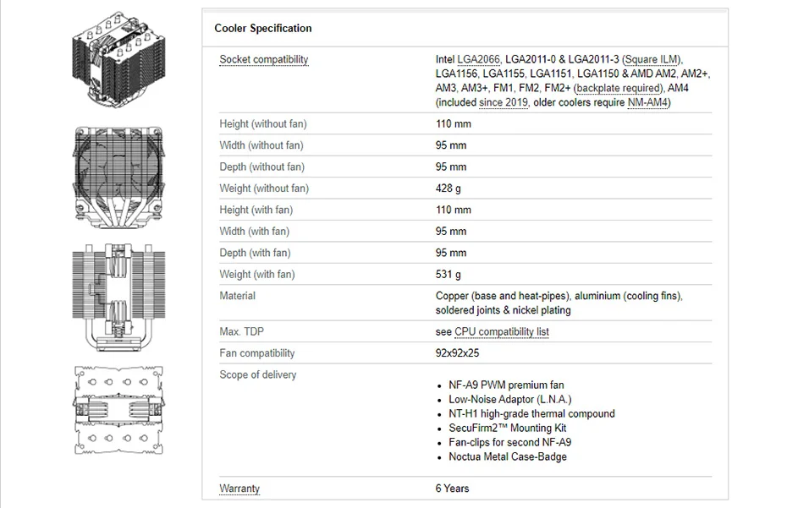Click the Warranty label link
This screenshot has width=787, height=508.
tap(239, 489)
